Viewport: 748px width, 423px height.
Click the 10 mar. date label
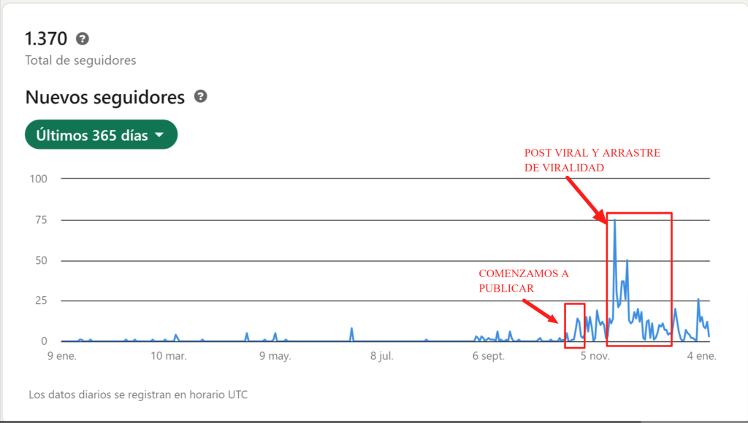click(168, 357)
